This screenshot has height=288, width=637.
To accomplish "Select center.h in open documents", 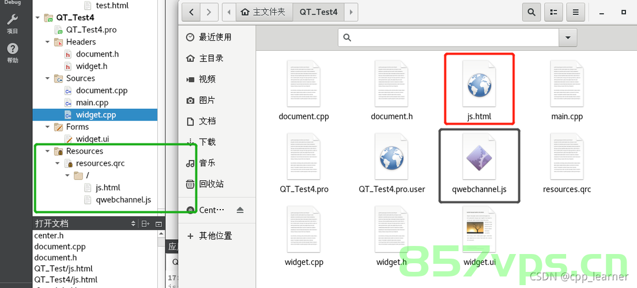I will (x=49, y=236).
